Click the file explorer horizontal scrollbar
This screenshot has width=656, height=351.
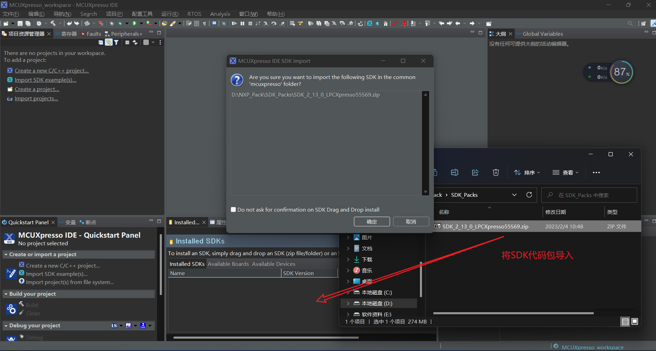[513, 313]
